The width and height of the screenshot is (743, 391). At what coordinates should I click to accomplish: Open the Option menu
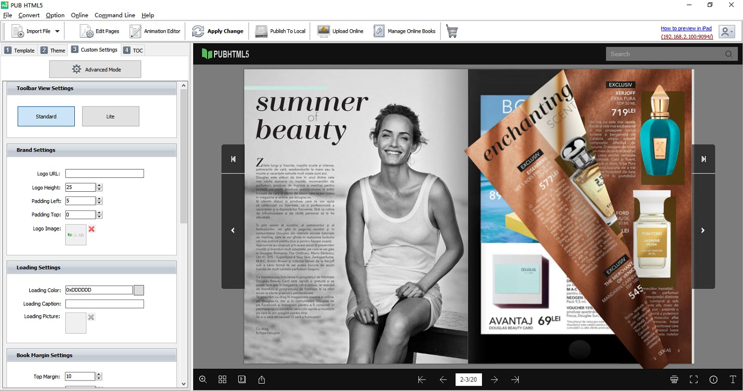[55, 15]
